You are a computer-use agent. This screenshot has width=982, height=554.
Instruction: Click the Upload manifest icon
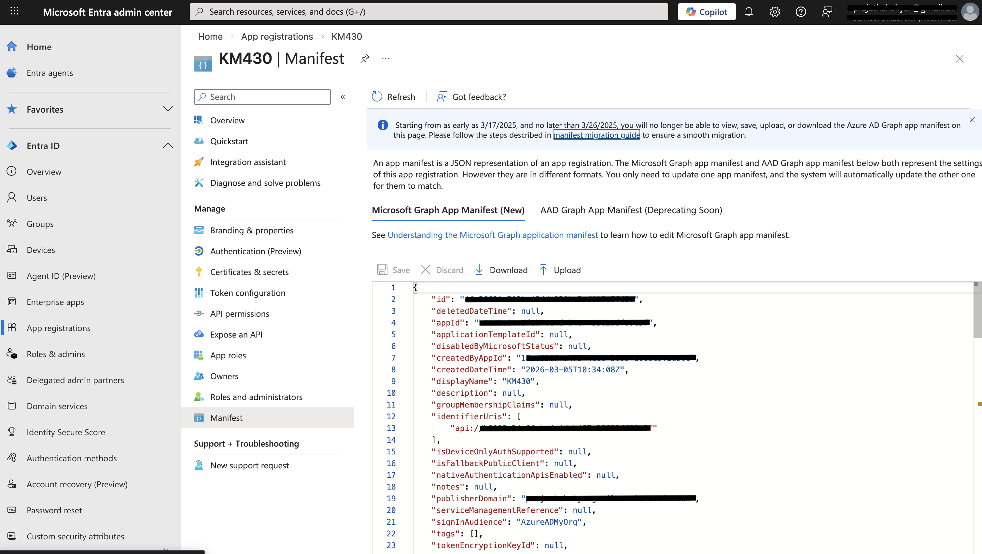coord(543,270)
